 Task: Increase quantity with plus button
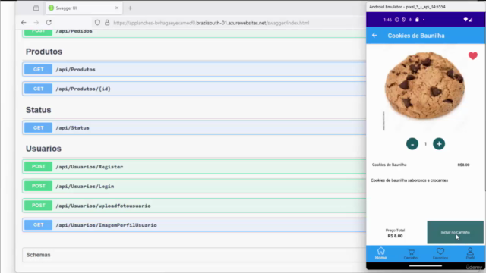pyautogui.click(x=439, y=144)
